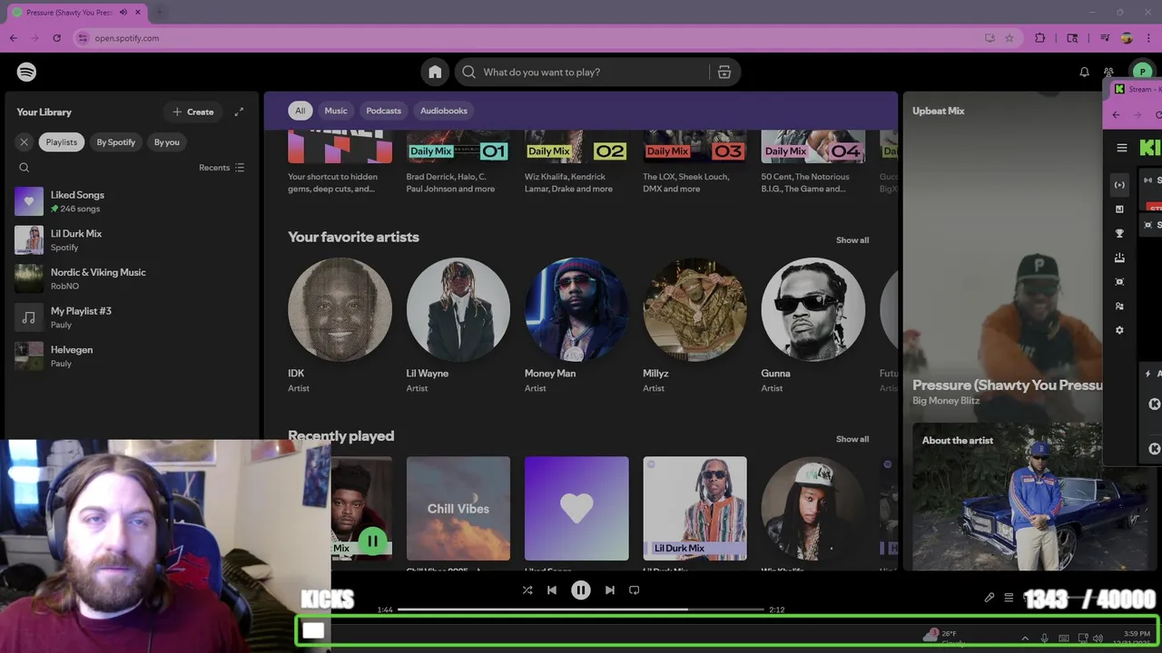
Task: Open Daily Mix 04 card
Action: 812,161
